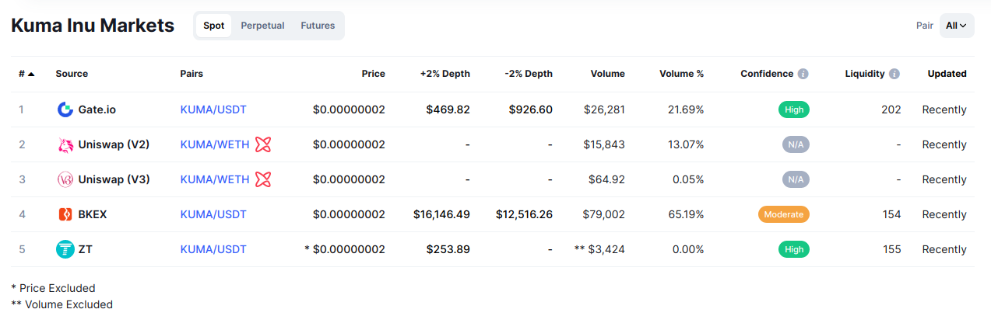
Task: Click the $926.60 depth value
Action: click(531, 109)
